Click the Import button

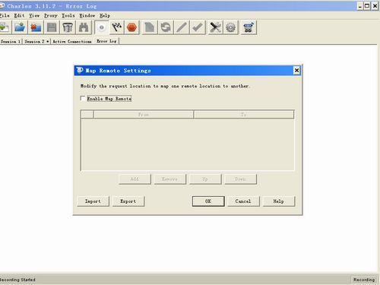tap(93, 201)
